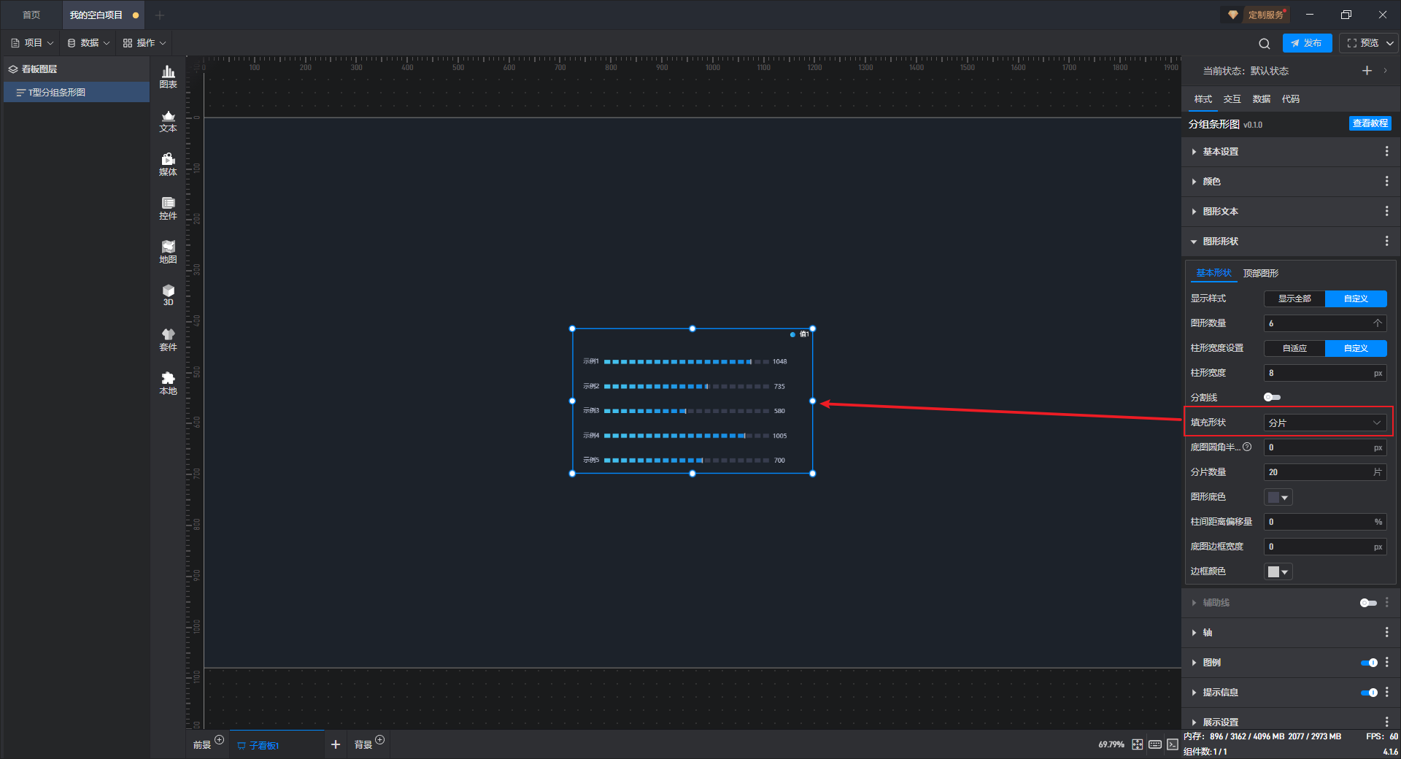The image size is (1401, 759).
Task: Switch to the 代码 tab
Action: pyautogui.click(x=1290, y=99)
